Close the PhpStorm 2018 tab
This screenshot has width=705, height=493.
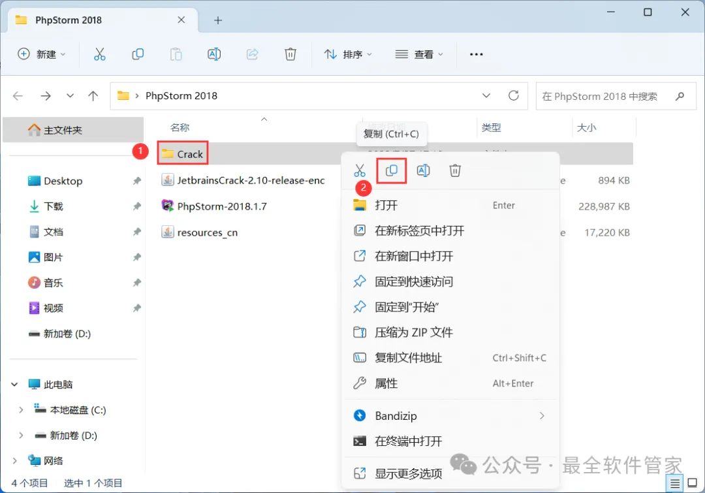coord(181,20)
